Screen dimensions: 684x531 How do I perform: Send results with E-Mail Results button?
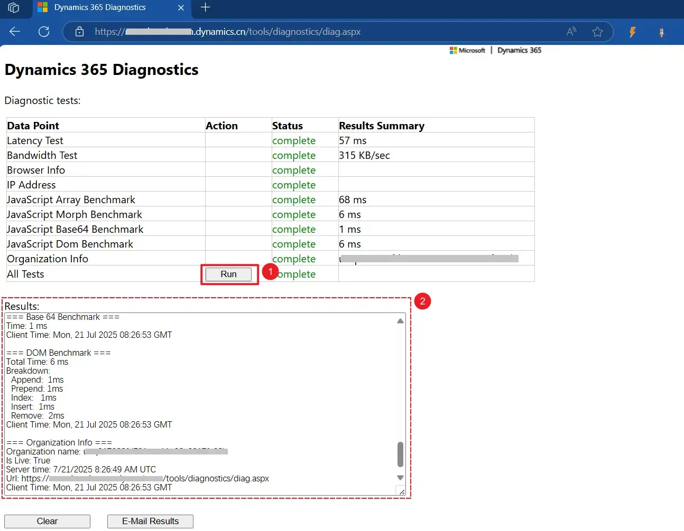point(150,521)
